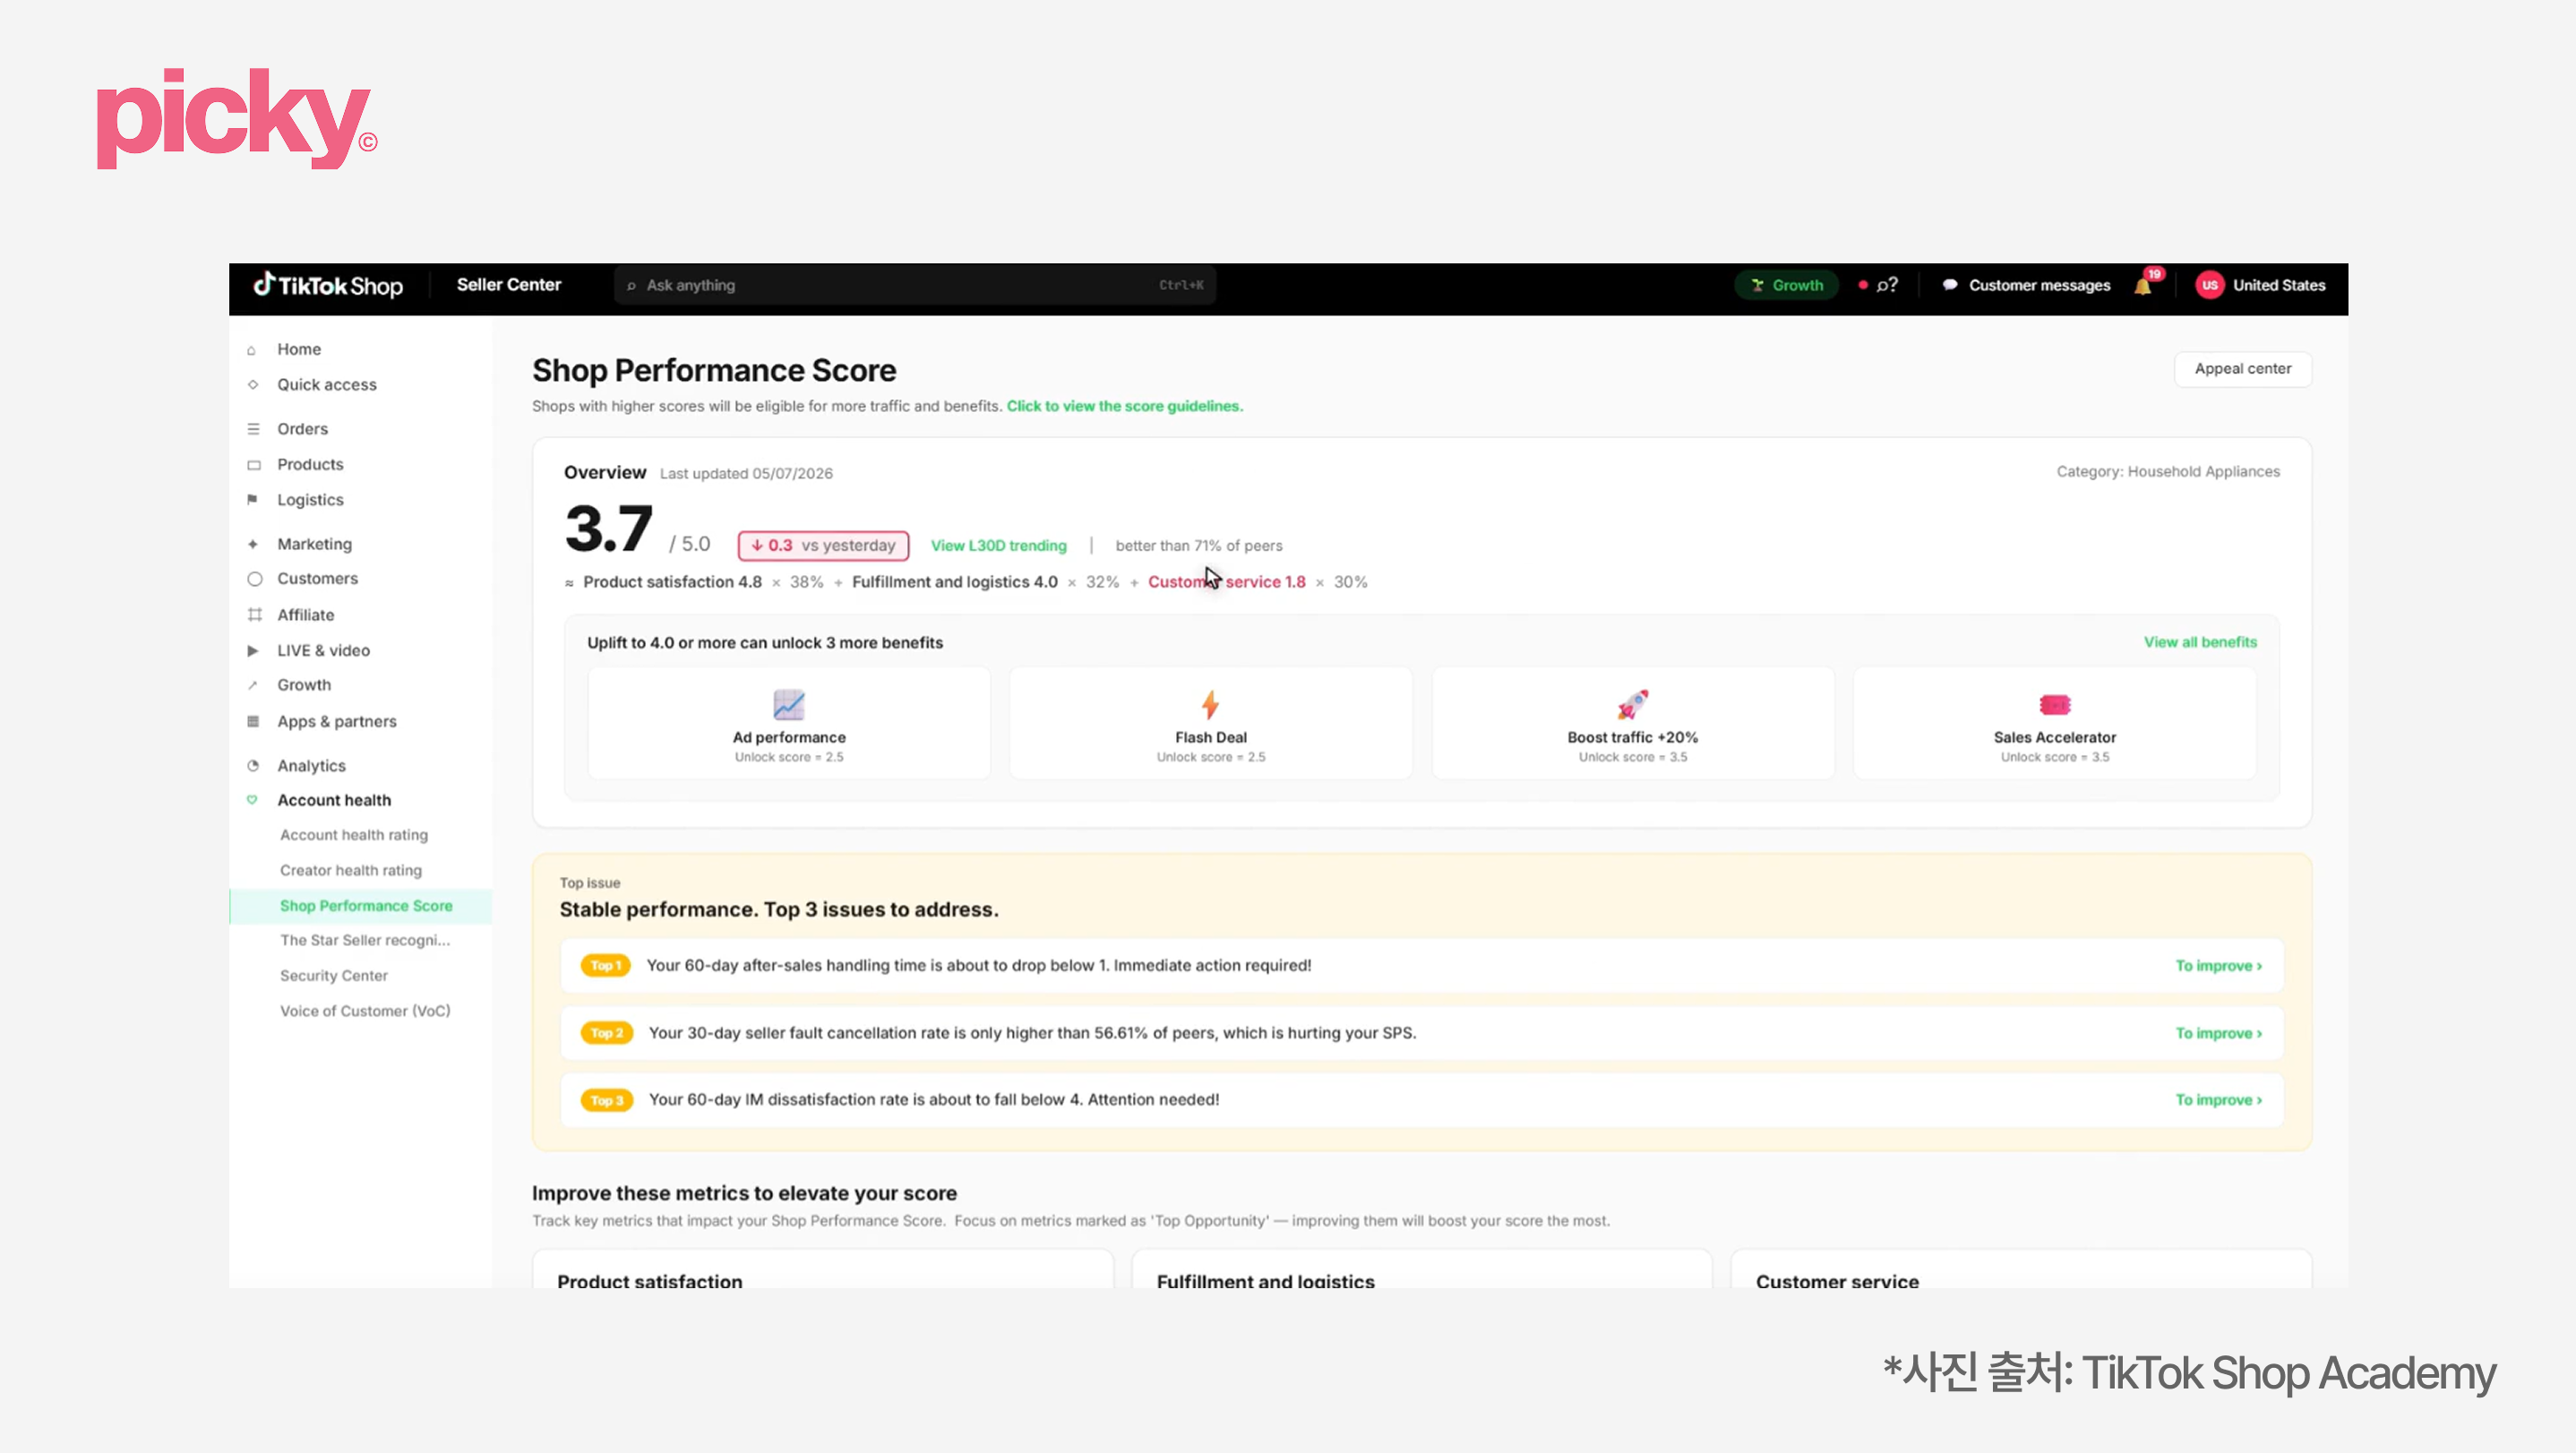Click the Logistics flag icon

(x=252, y=500)
